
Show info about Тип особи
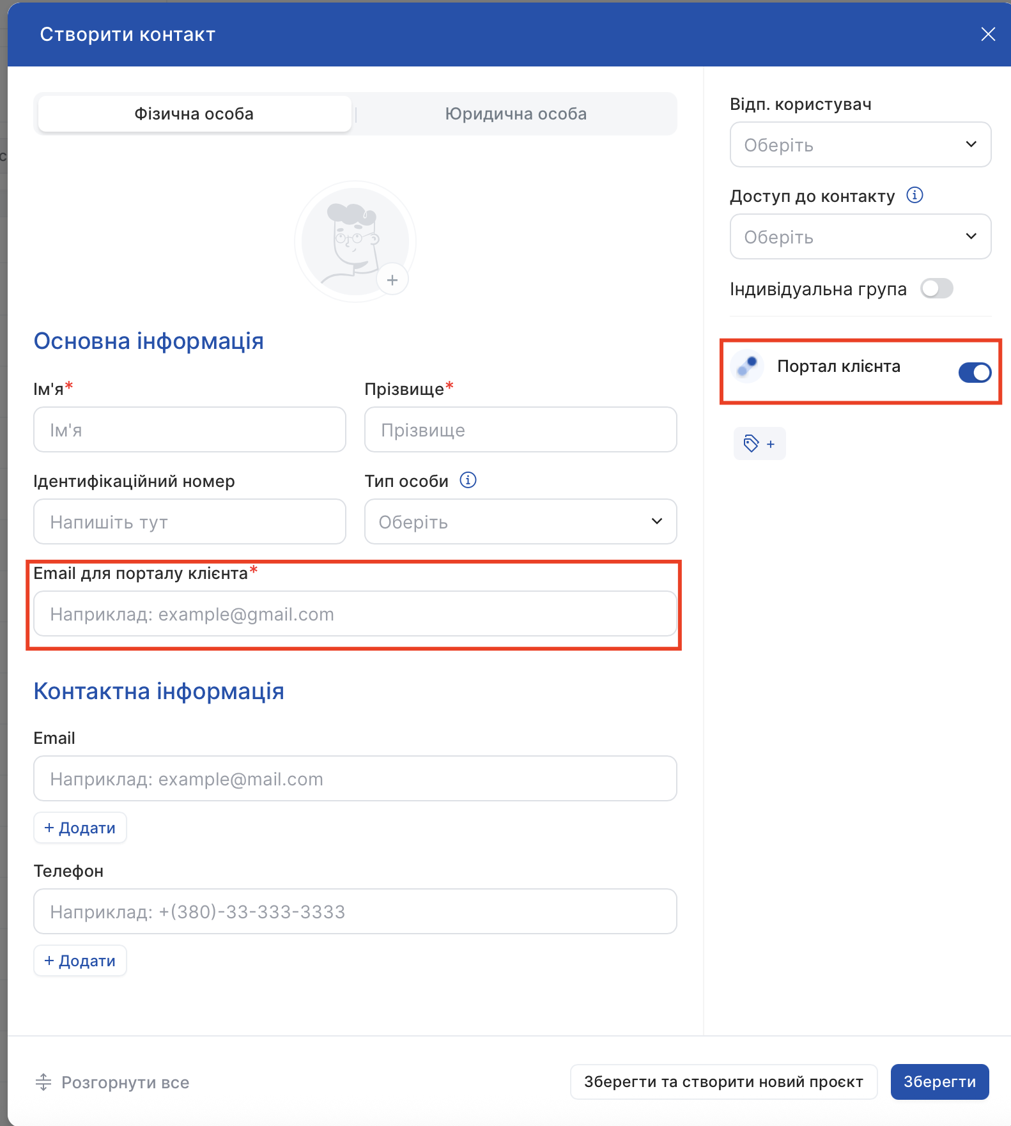click(468, 480)
